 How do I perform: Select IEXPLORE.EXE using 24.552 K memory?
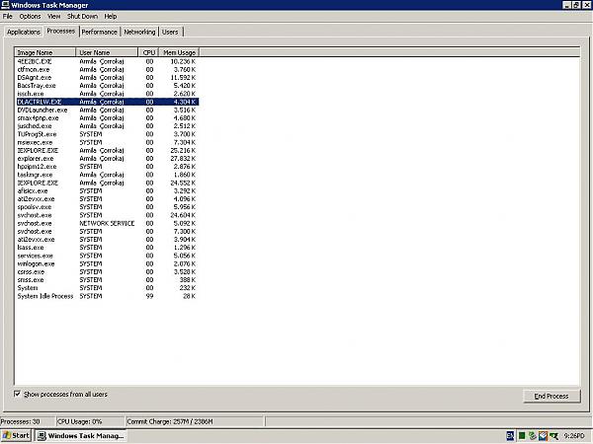[x=108, y=183]
